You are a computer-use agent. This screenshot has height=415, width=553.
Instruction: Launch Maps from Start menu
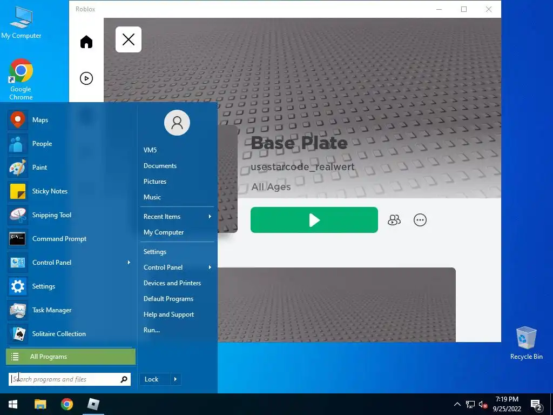(70, 120)
